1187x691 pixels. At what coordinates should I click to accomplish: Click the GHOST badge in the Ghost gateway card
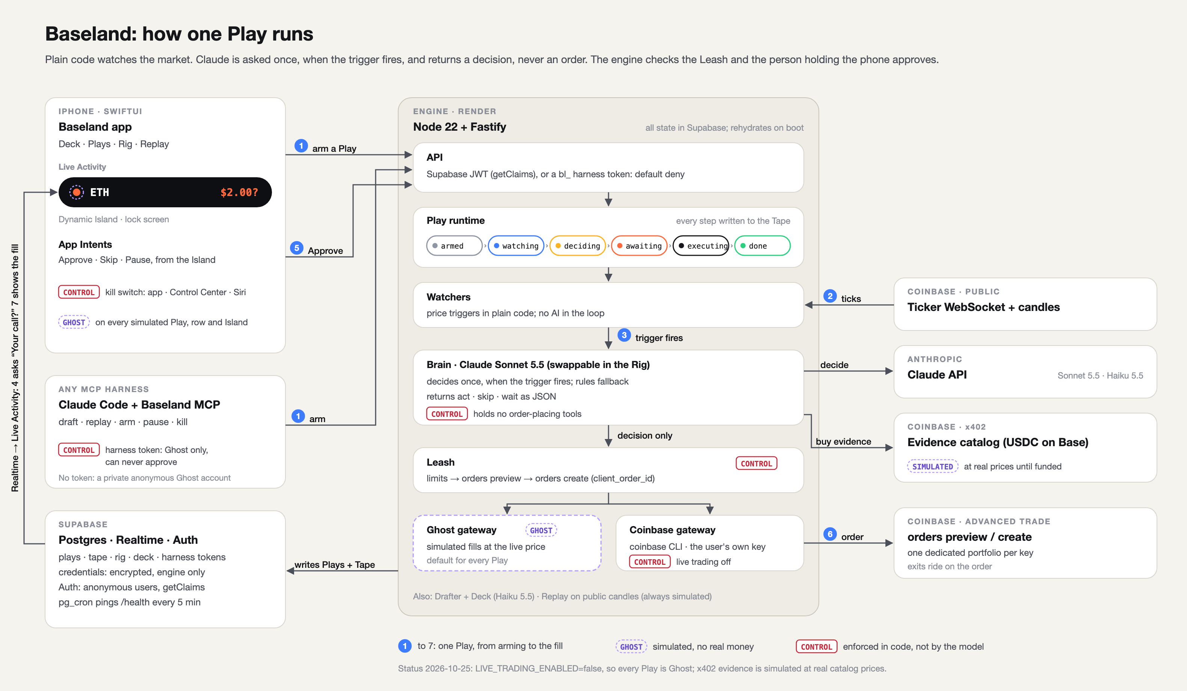click(x=541, y=530)
